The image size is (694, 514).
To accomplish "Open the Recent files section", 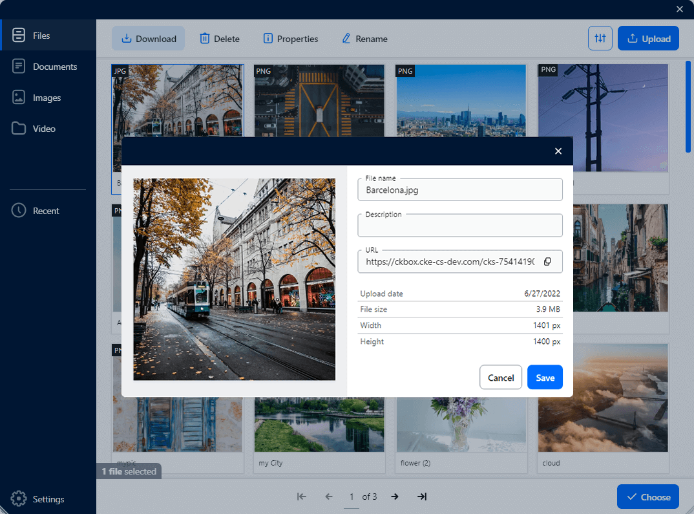I will (x=45, y=211).
